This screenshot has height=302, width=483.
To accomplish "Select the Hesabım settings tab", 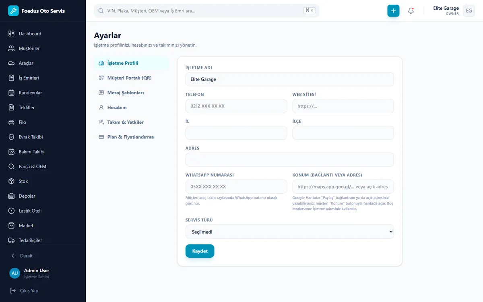I will (131, 108).
